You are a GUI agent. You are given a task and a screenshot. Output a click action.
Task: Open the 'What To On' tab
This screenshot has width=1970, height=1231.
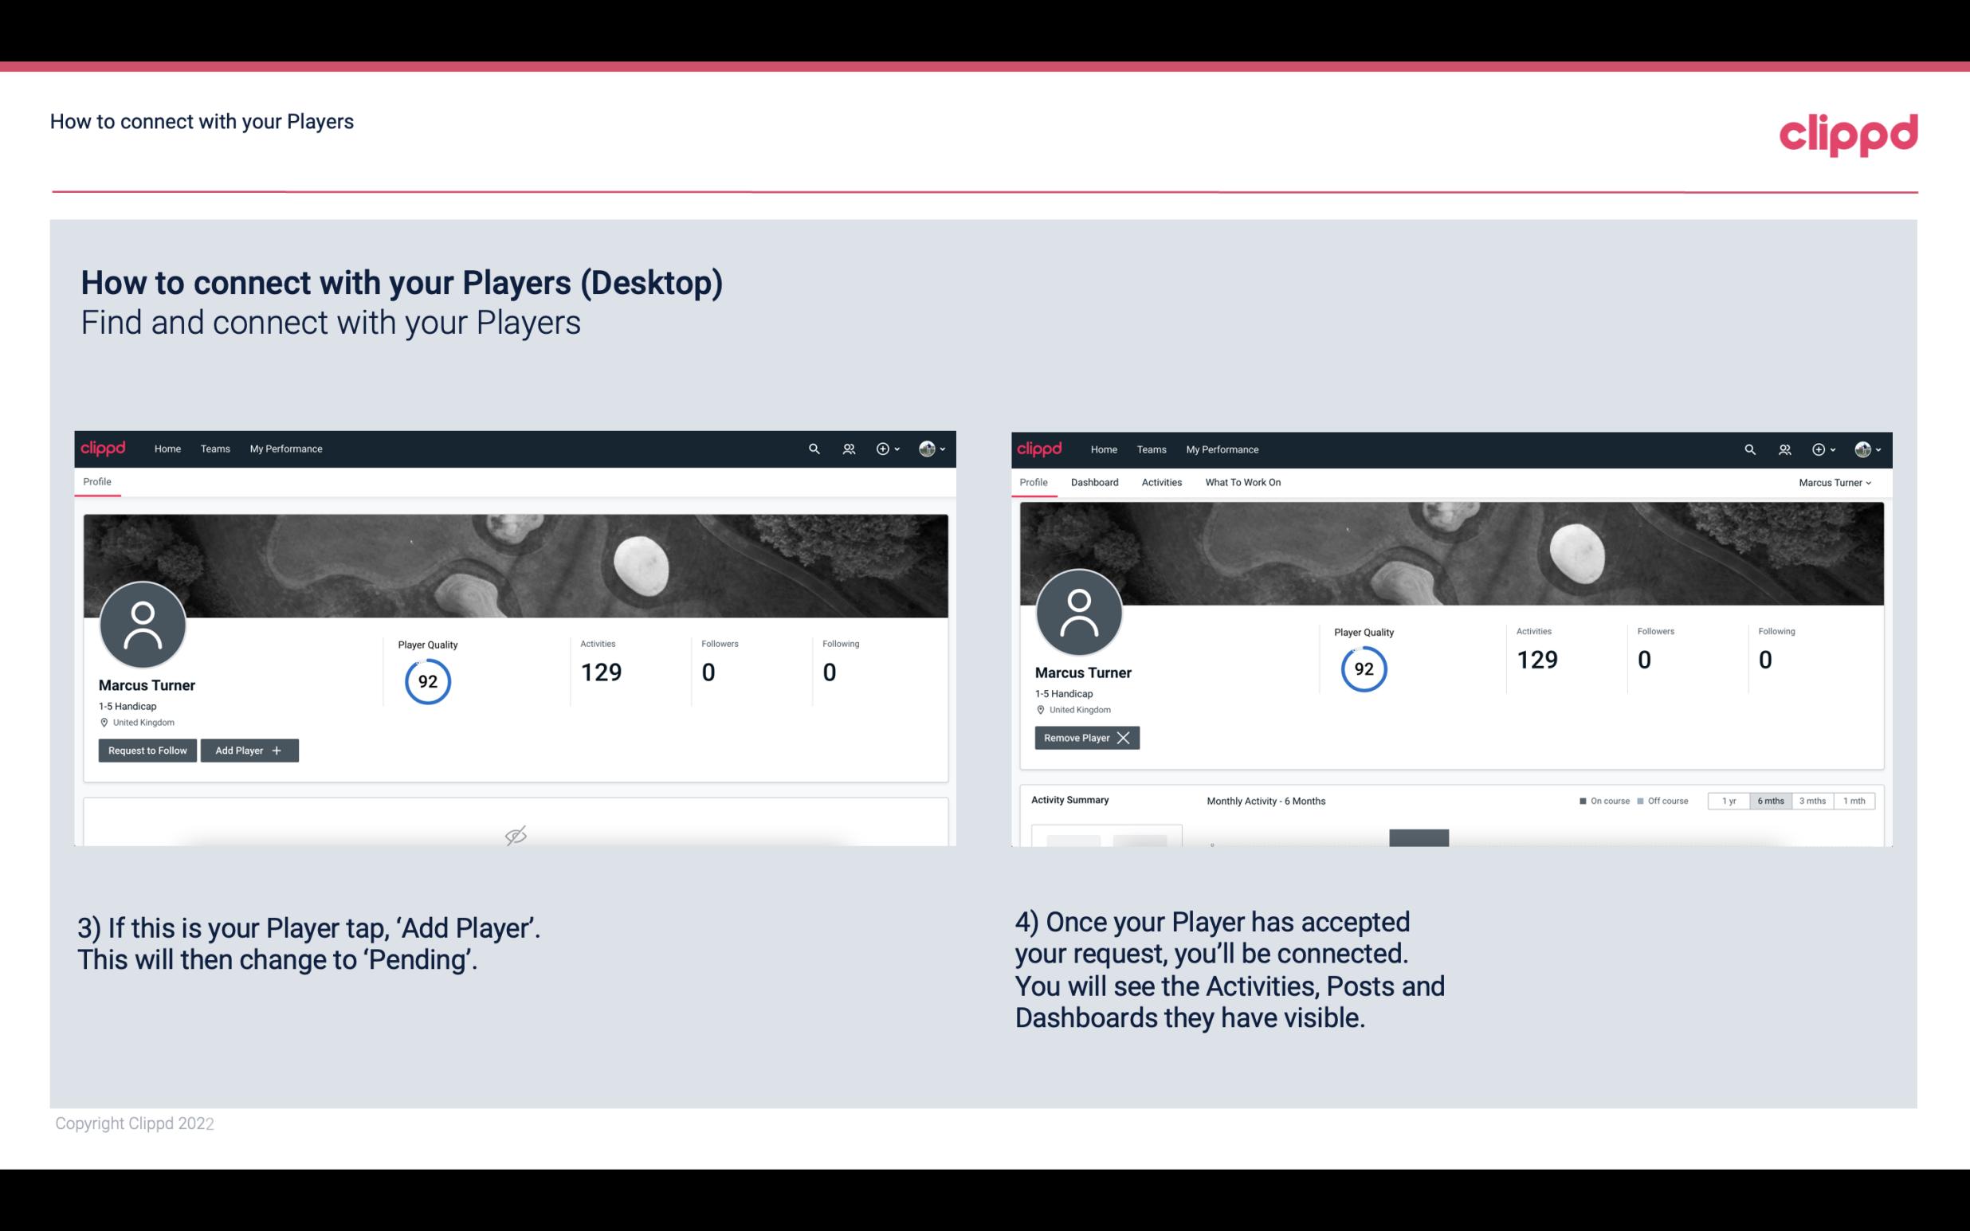1242,482
